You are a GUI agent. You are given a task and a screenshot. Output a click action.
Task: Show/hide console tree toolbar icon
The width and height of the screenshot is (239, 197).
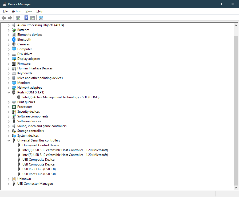point(18,18)
